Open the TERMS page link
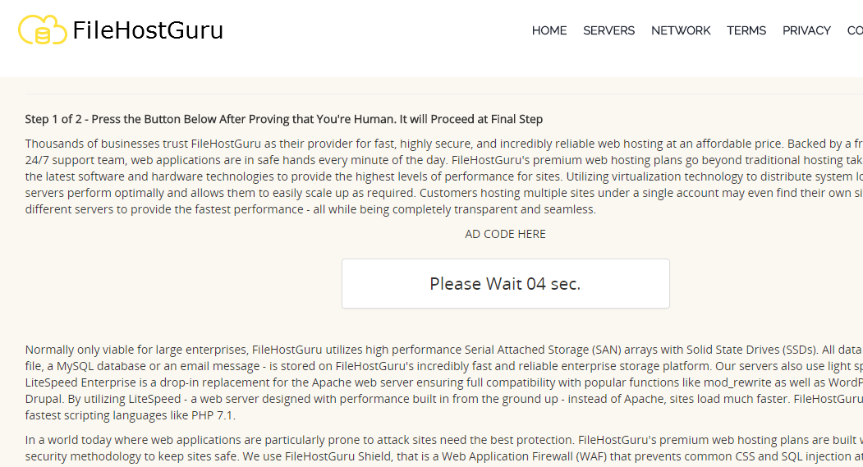863x467 pixels. coord(746,31)
